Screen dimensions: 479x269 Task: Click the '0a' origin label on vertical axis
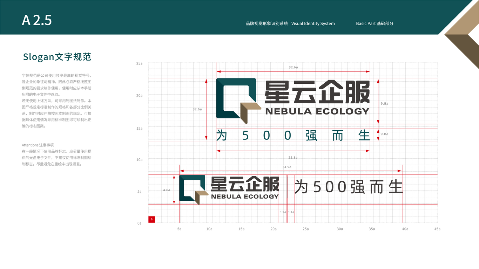(140, 223)
